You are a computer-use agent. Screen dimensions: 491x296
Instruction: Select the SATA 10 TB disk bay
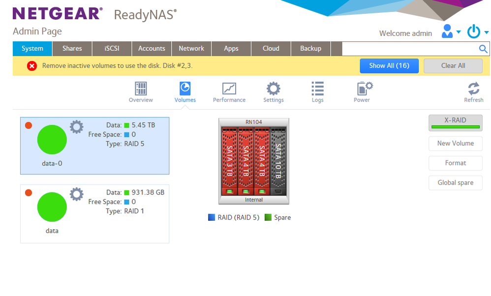[278, 160]
